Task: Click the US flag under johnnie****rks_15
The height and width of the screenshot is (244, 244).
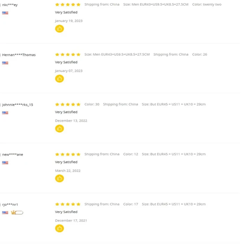Action: [5, 113]
